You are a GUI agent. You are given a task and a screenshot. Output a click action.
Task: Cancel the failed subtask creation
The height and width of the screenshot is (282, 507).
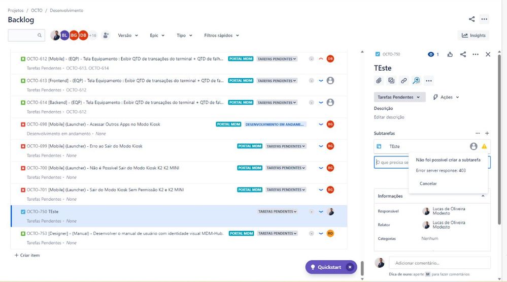tap(428, 183)
